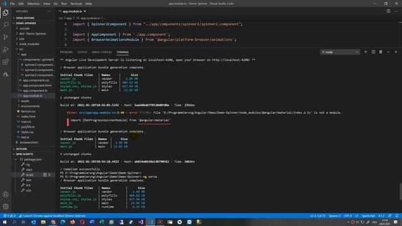Close the app.module.ts editor tab
Screen dimensions: 402x226
85,11
